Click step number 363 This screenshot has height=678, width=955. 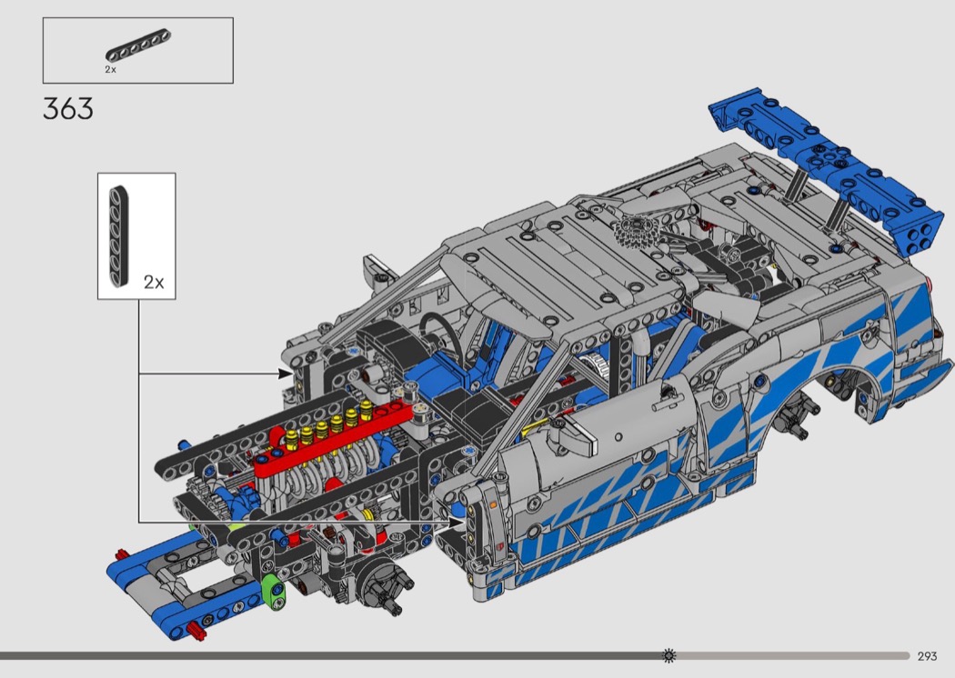click(x=68, y=109)
